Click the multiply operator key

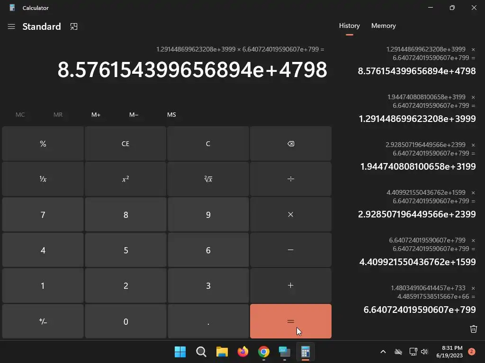(x=291, y=215)
